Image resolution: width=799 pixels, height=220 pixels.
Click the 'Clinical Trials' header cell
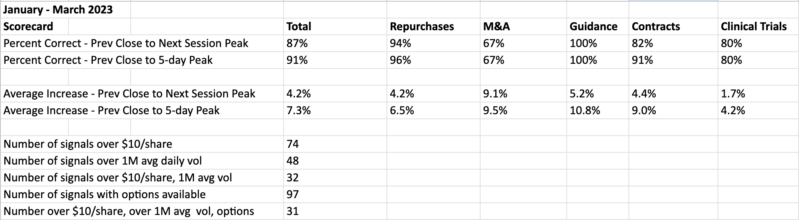754,26
